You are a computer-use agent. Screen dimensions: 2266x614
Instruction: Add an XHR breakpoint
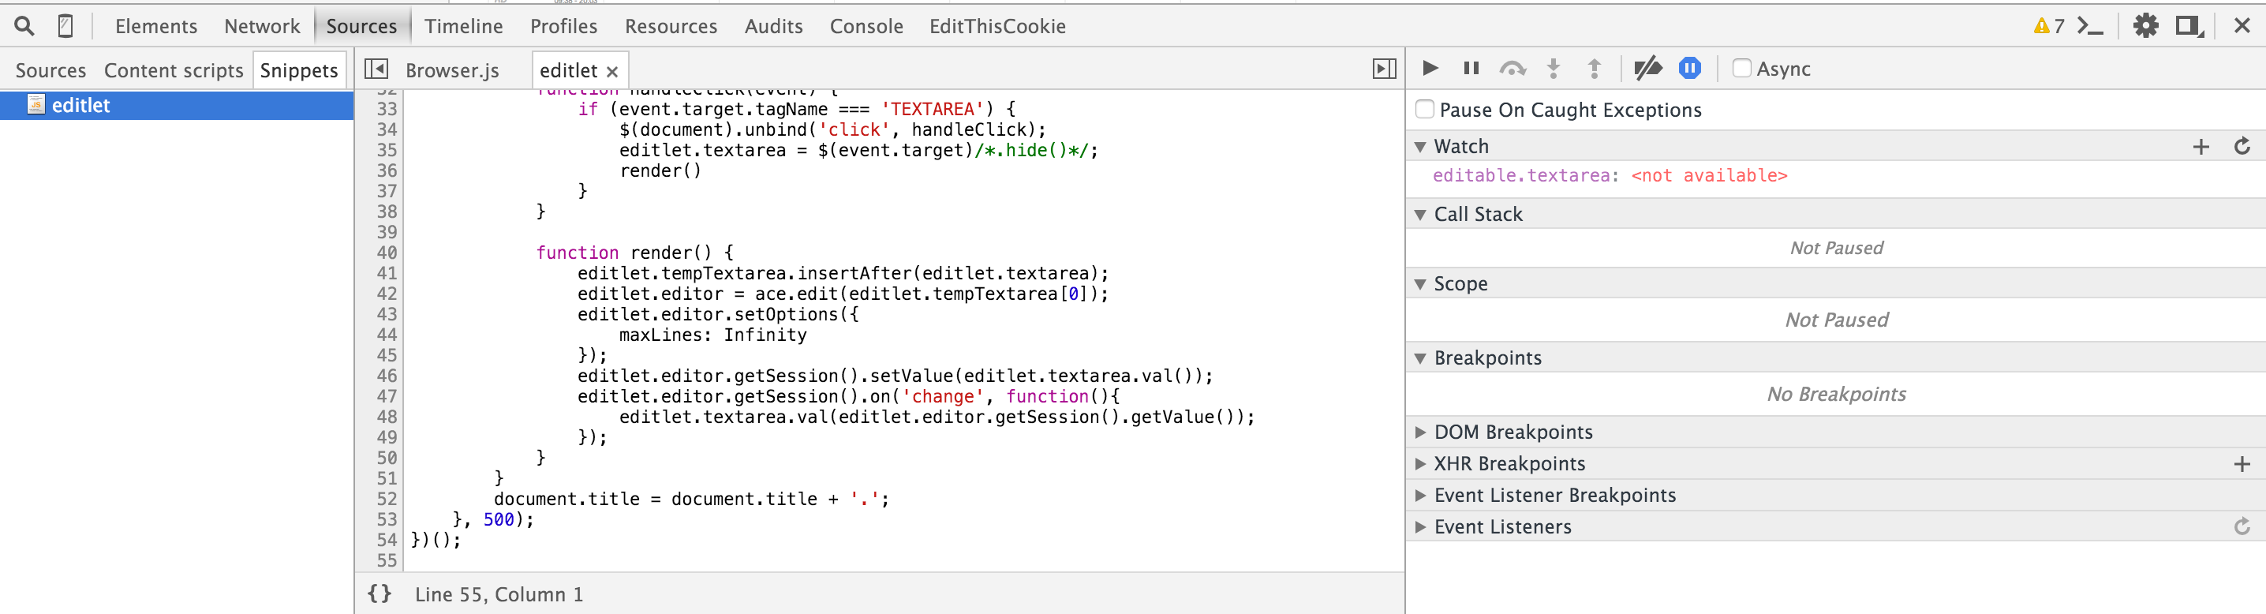[2242, 463]
